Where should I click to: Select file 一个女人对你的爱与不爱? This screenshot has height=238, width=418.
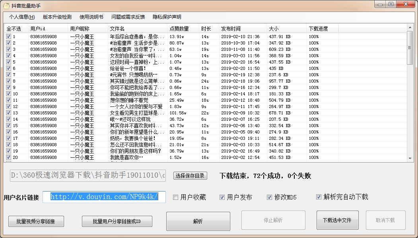pyautogui.click(x=136, y=106)
